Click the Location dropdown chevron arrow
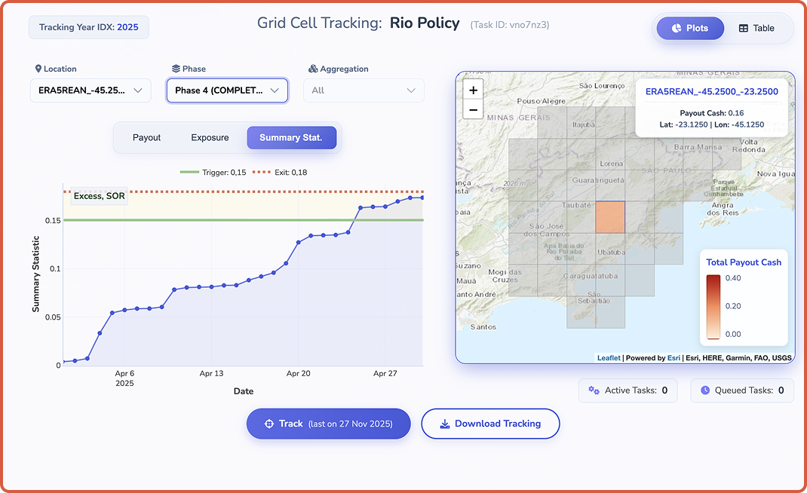 [x=138, y=90]
